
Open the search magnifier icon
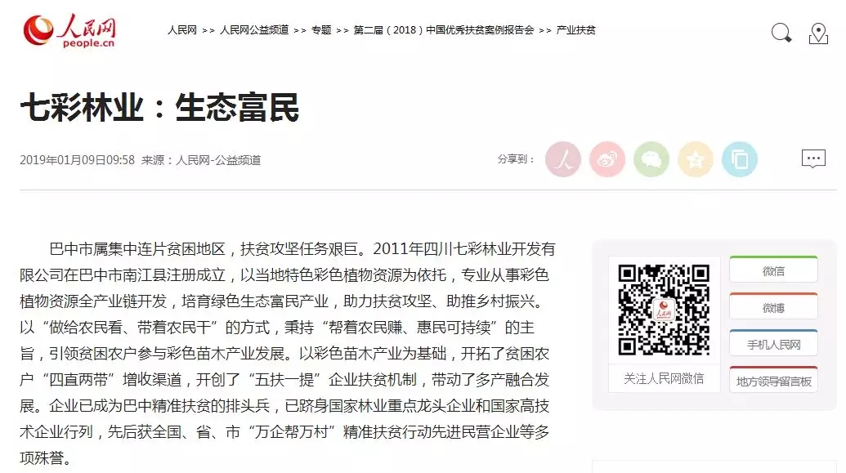coord(781,33)
